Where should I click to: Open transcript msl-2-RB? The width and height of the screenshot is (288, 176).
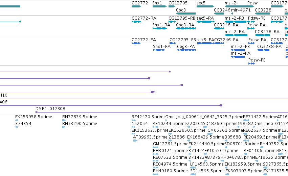click(x=235, y=18)
